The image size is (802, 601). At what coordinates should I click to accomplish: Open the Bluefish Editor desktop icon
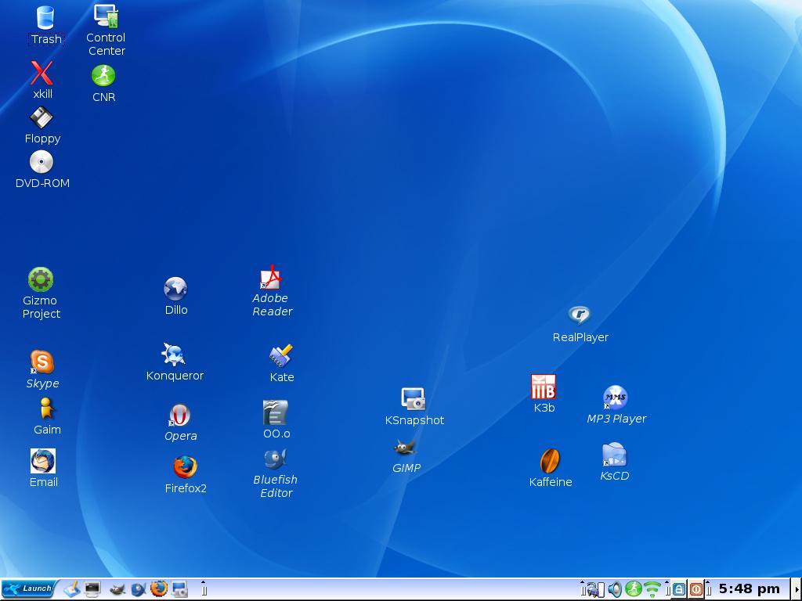(x=275, y=459)
